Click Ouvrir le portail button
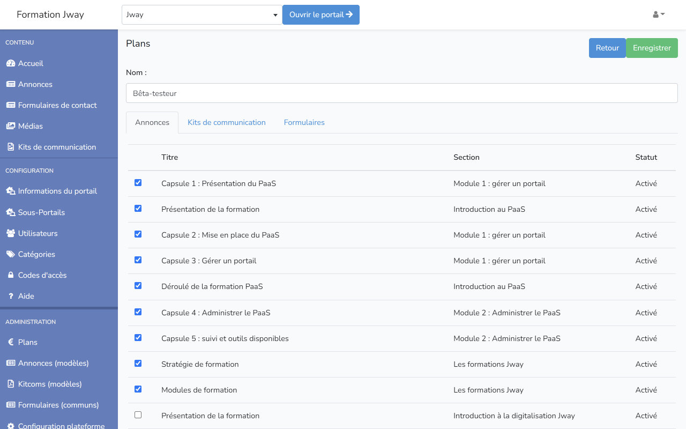This screenshot has height=429, width=686. [320, 15]
